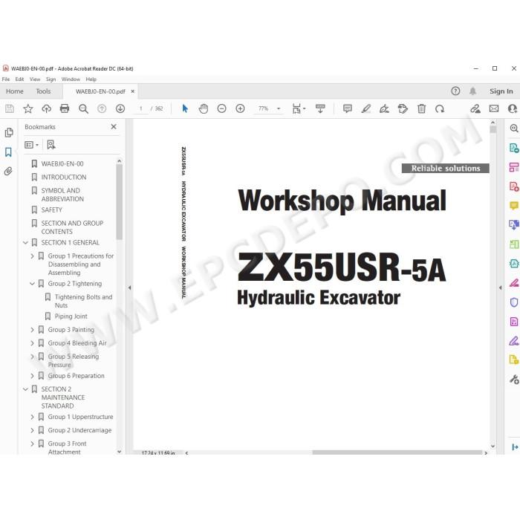Collapse SECTION 1 GENERAL bookmark
Image resolution: width=520 pixels, height=520 pixels.
coord(25,243)
